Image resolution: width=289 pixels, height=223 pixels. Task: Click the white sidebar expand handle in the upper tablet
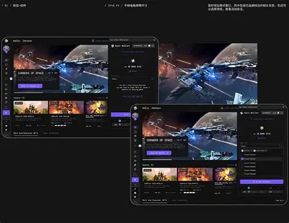click(x=11, y=79)
